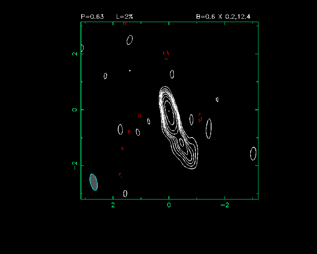The height and width of the screenshot is (254, 317).
Task: Click the horizontal axis label −2 under the plot
Action: [225, 205]
